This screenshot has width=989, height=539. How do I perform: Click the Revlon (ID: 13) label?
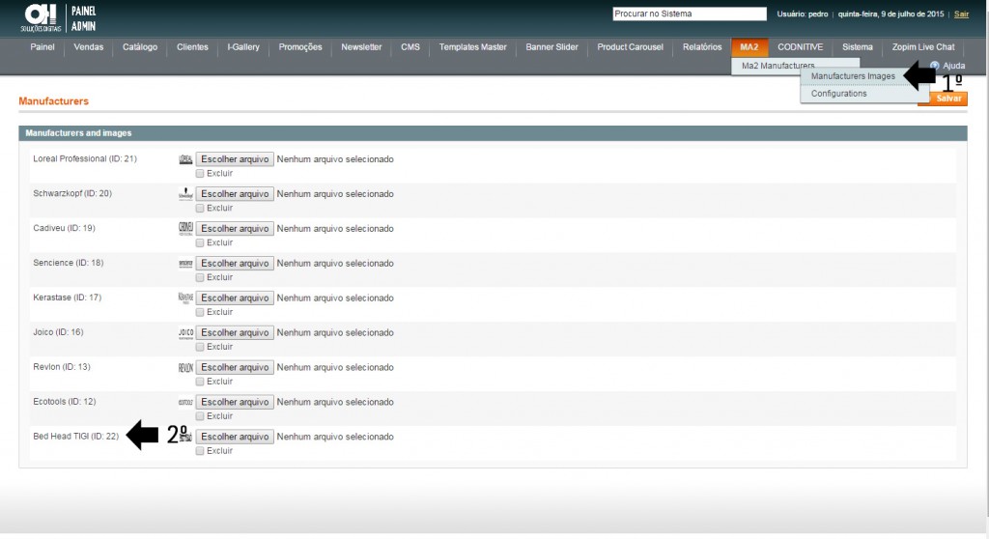[62, 367]
